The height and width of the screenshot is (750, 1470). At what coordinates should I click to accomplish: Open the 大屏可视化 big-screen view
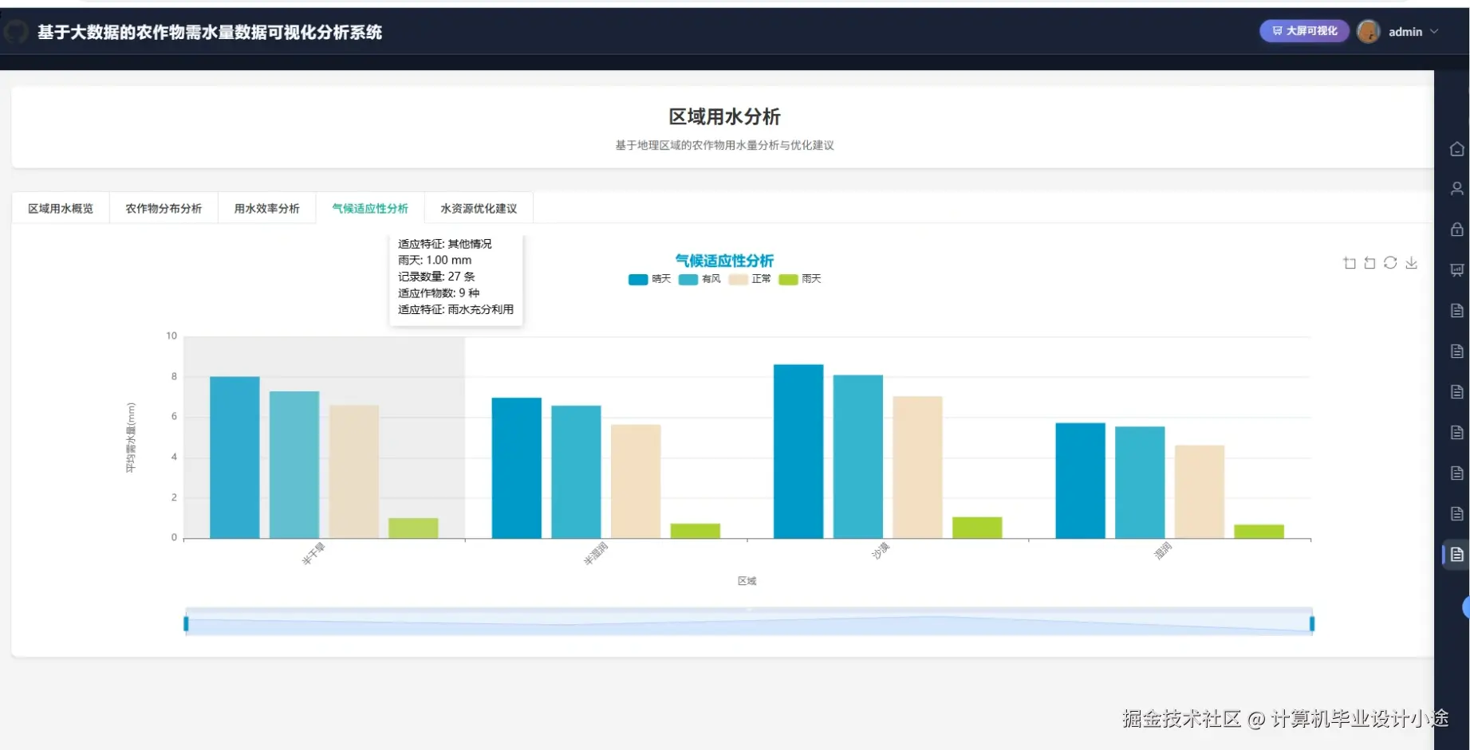pyautogui.click(x=1304, y=31)
